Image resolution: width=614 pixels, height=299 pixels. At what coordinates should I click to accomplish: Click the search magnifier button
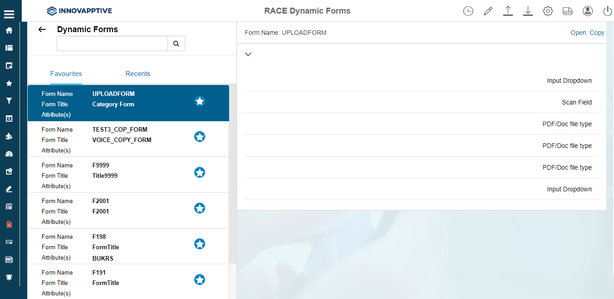tap(176, 44)
